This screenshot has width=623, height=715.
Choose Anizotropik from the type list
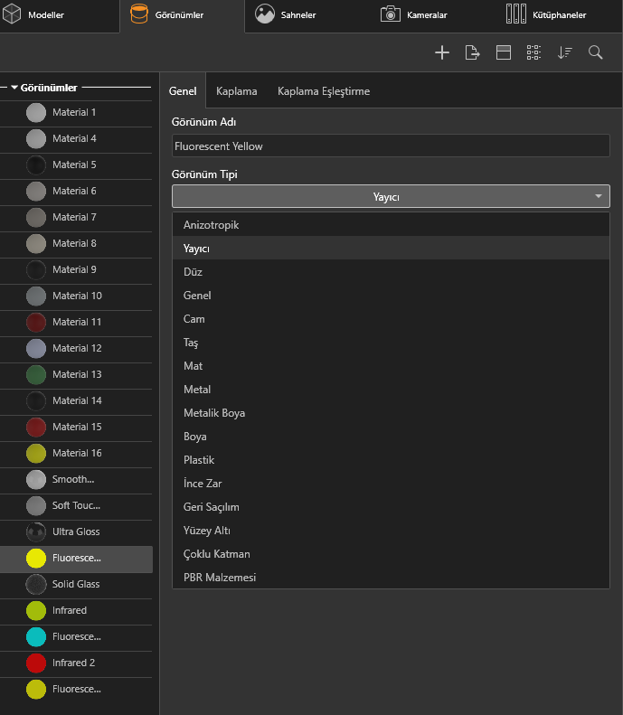point(211,225)
